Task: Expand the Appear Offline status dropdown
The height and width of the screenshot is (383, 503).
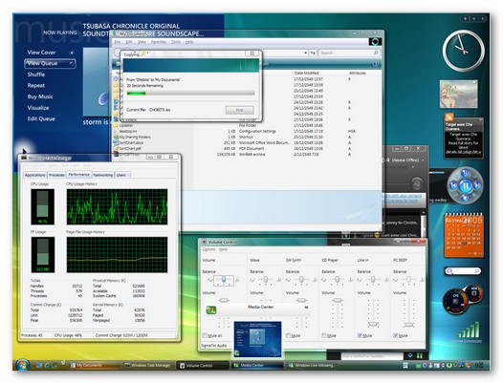Action: pos(423,160)
